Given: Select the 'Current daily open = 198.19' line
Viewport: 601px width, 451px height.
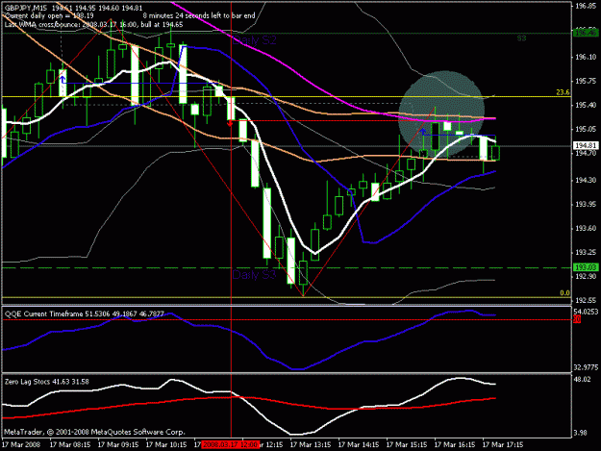Looking at the screenshot, I should 49,16.
